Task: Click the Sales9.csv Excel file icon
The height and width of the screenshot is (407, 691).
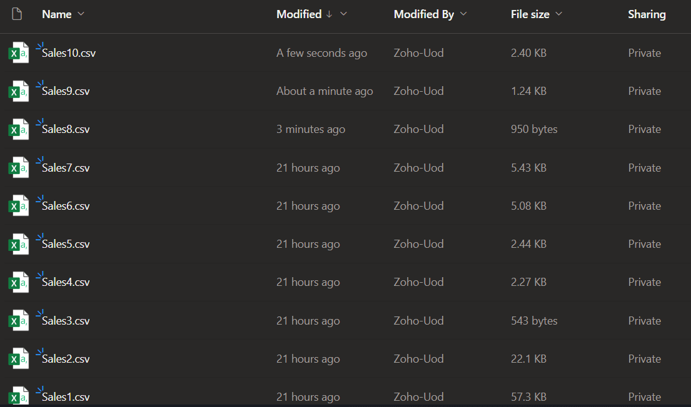Action: point(18,92)
